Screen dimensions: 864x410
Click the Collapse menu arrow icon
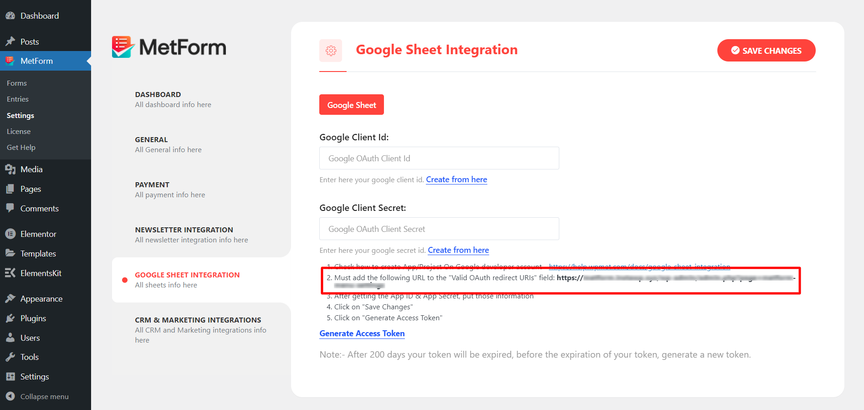click(x=10, y=396)
